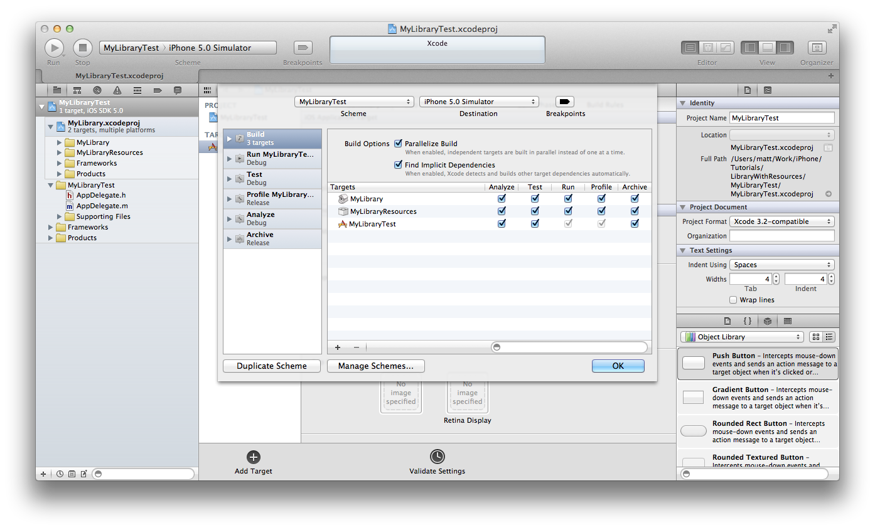Image resolution: width=875 pixels, height=530 pixels.
Task: Open the Code Snippet library
Action: [748, 321]
